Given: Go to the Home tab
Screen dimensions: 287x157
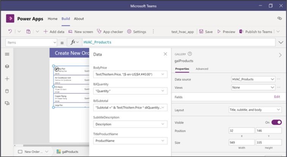Looking at the screenshot, I should 52,19.
